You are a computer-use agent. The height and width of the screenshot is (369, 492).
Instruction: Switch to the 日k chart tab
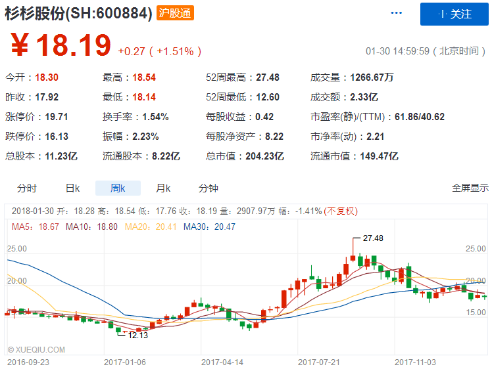pos(72,188)
